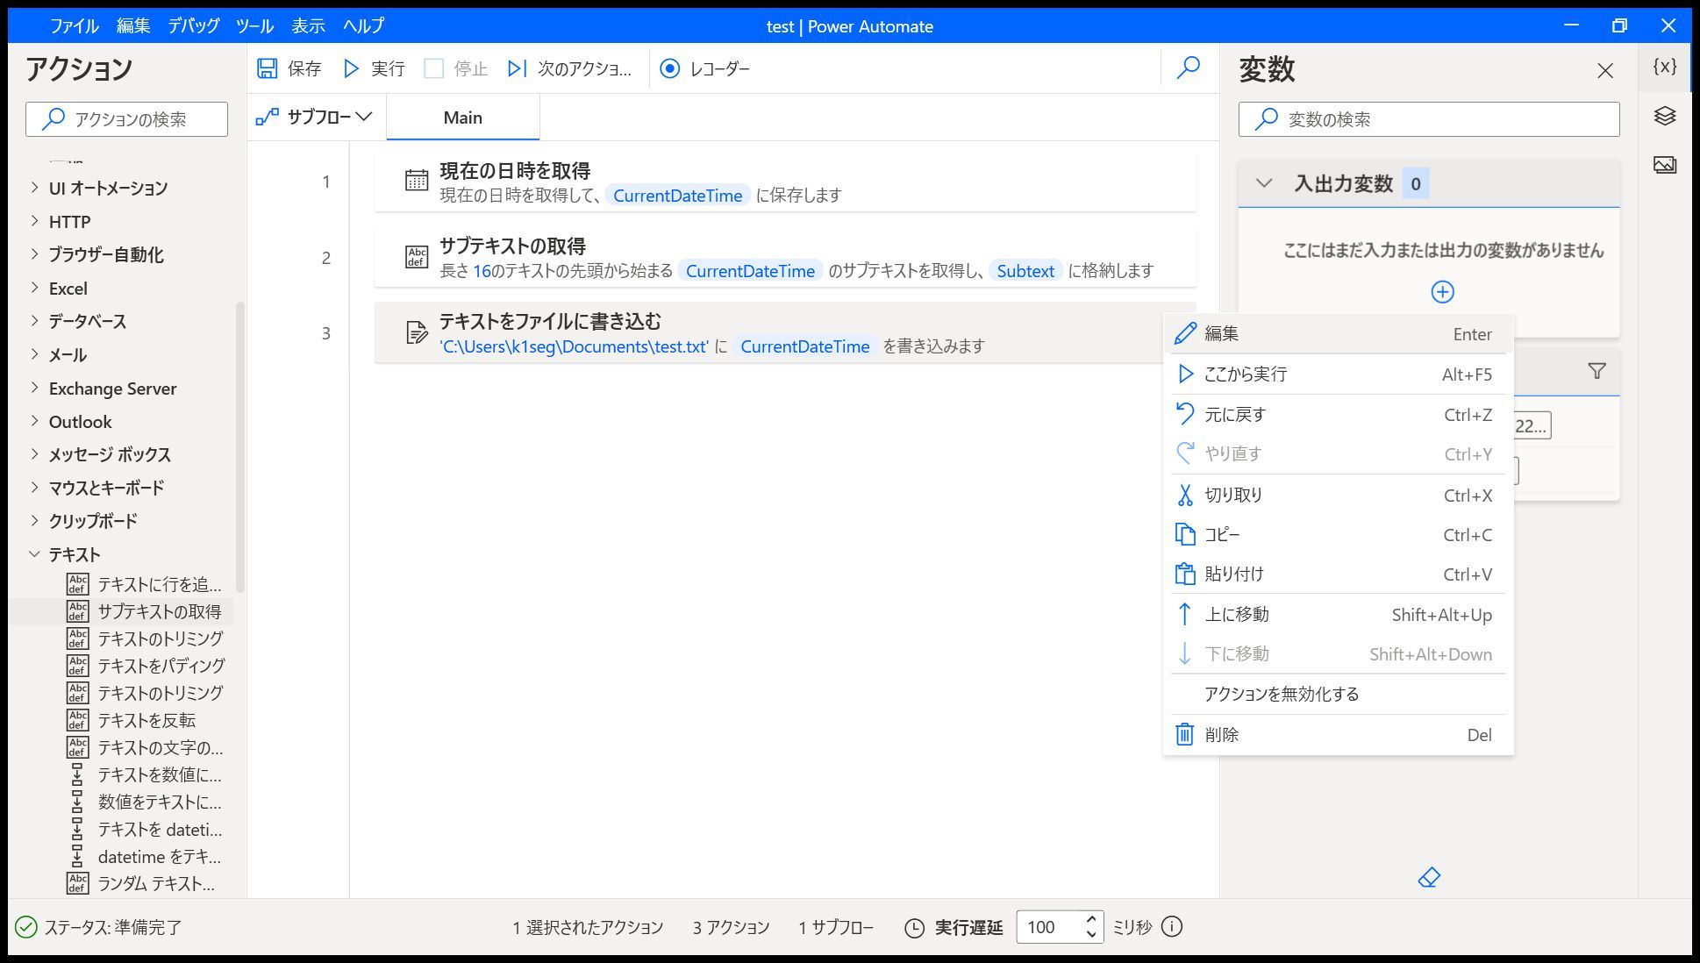Start the レコーダー recorder
This screenshot has width=1700, height=963.
pyautogui.click(x=705, y=68)
